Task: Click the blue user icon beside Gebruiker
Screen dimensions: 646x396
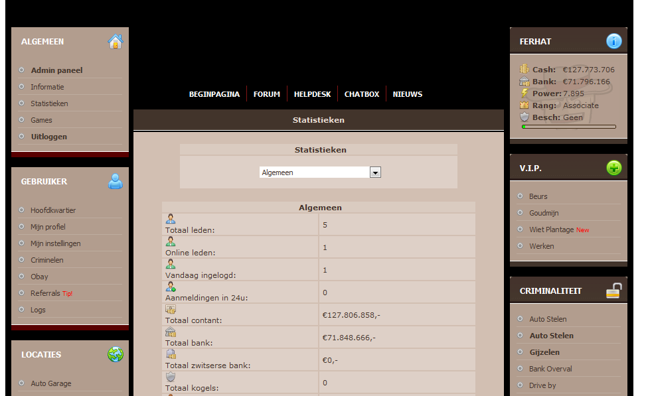Action: click(x=116, y=181)
